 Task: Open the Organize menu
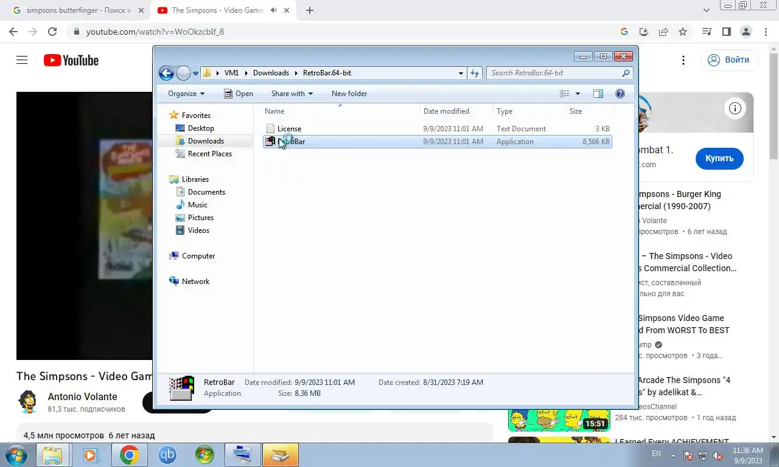[186, 94]
